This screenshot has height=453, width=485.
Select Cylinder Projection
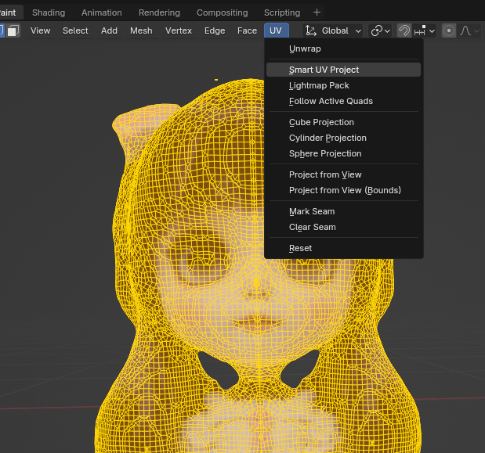343,138
